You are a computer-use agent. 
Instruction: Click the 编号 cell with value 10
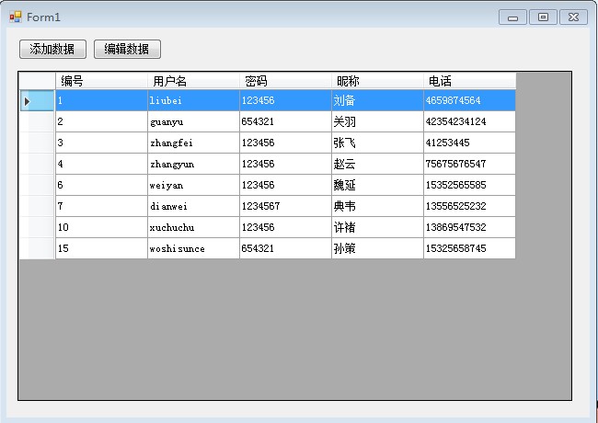(101, 227)
